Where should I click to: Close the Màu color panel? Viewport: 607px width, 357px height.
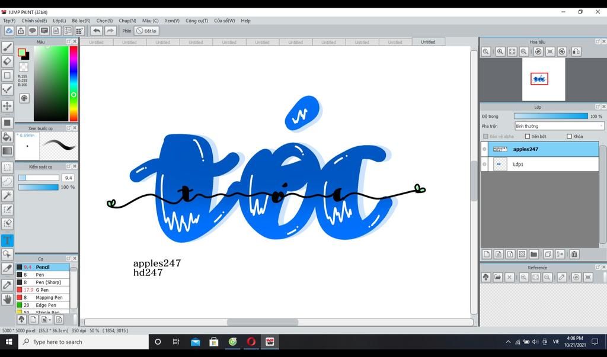click(74, 41)
